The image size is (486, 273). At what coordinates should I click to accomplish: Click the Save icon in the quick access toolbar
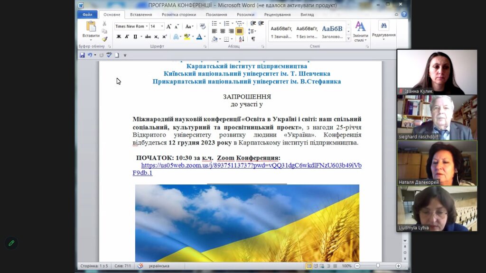coord(82,55)
